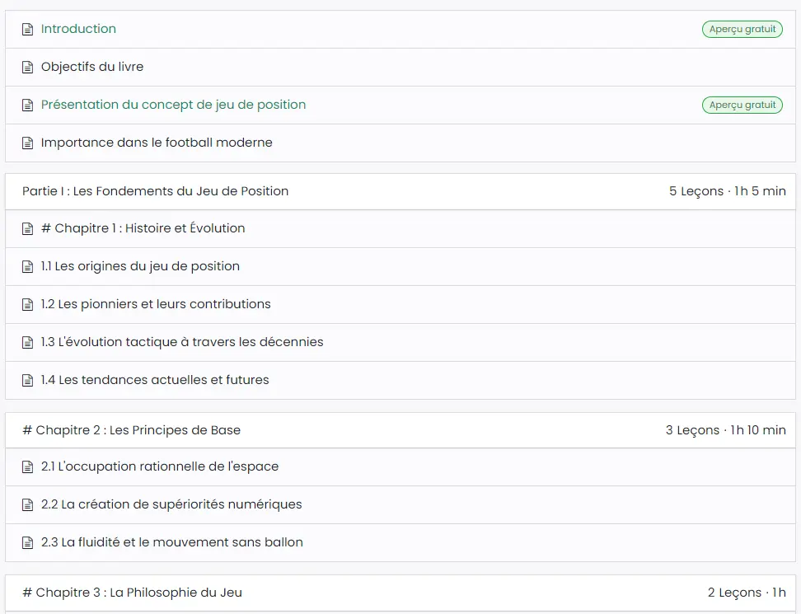Click the 5 Leçons · 1h 5 min label
This screenshot has width=801, height=614.
point(728,191)
